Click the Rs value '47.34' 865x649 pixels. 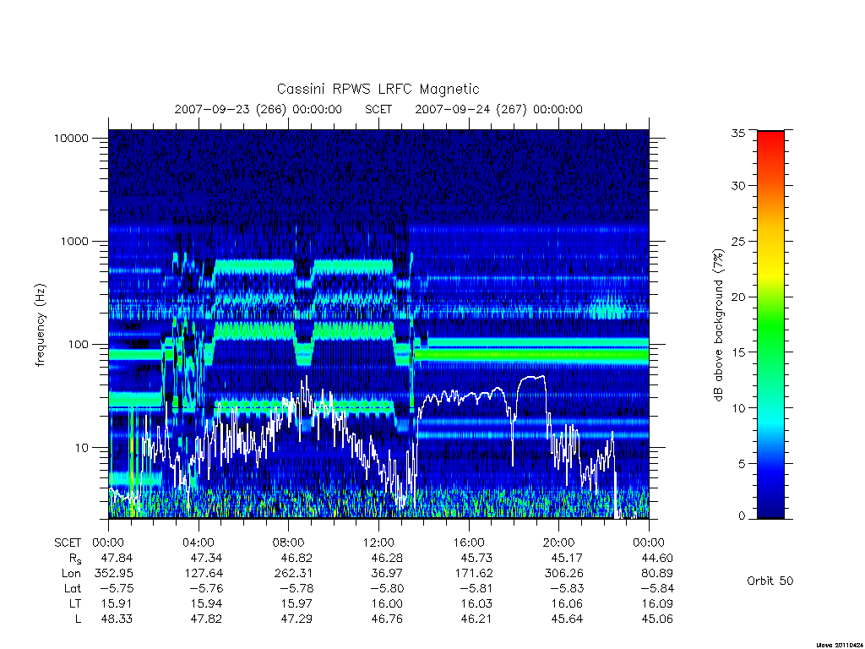(206, 558)
